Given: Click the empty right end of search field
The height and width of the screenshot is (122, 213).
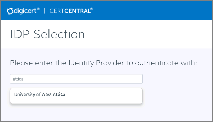Looking at the screenshot, I should 122,79.
